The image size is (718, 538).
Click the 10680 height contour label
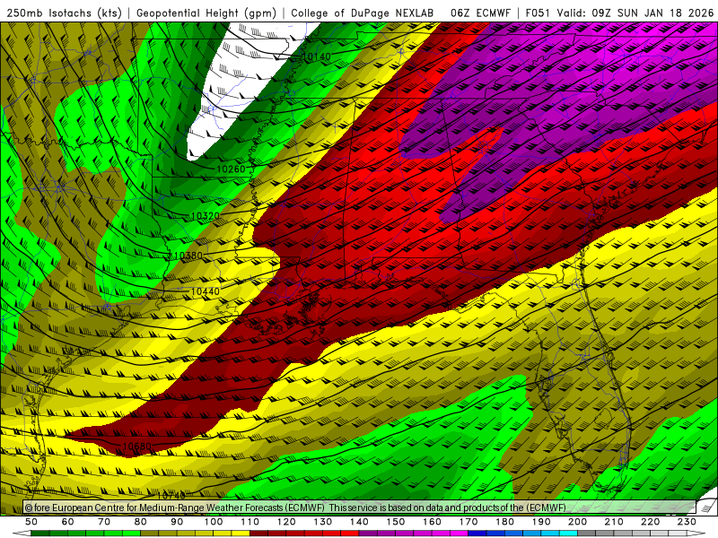[137, 446]
